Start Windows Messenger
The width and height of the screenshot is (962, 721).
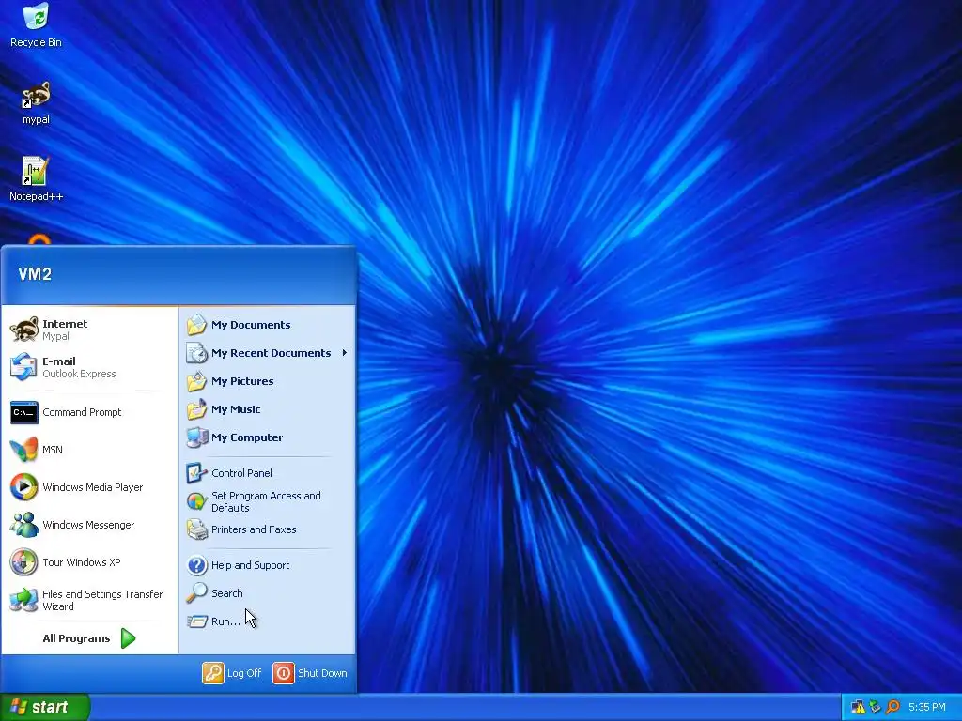pos(89,525)
